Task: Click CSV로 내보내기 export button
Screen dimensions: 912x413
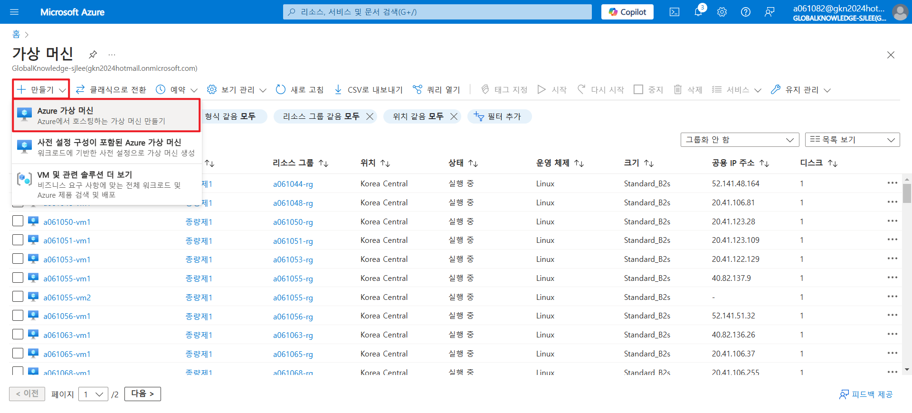Action: pyautogui.click(x=368, y=89)
